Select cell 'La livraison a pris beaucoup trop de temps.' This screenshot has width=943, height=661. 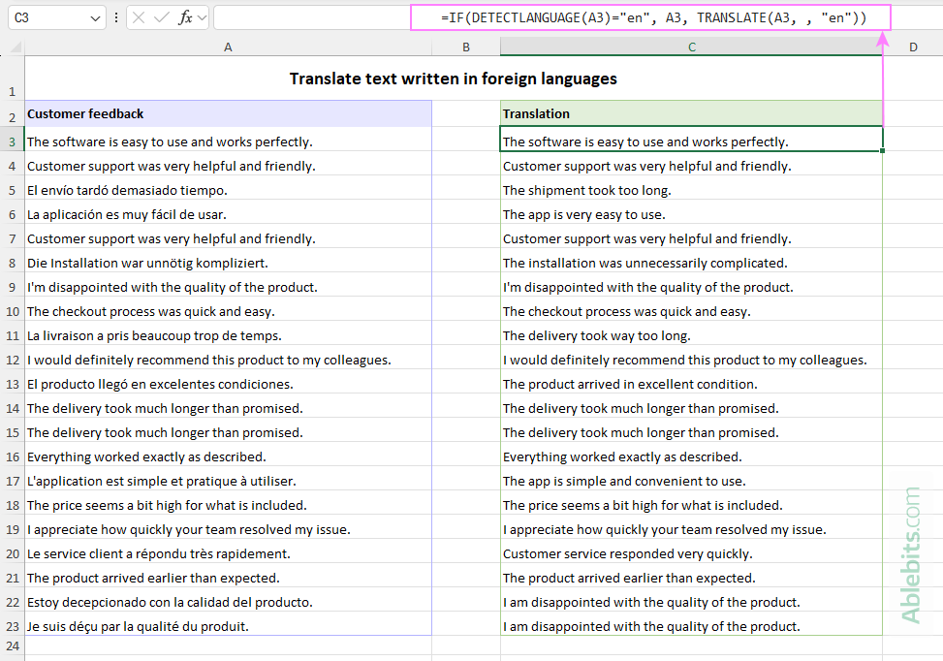click(228, 335)
